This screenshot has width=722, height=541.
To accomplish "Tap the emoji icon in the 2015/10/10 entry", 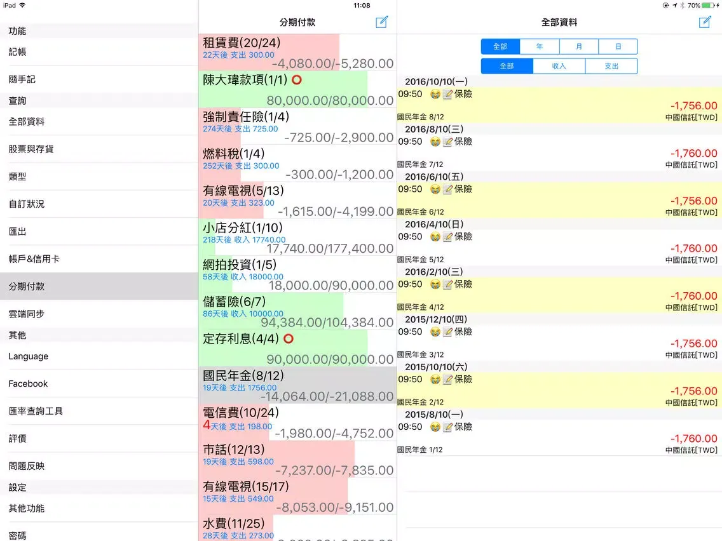I will (x=435, y=380).
